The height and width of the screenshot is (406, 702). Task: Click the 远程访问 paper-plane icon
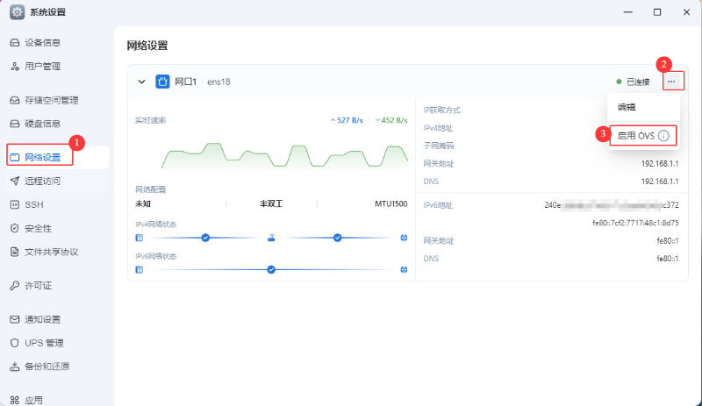click(x=15, y=181)
